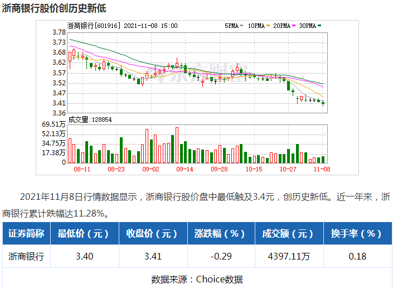Click the magenta 20PMA legend color marker
393x288 pixels.
pyautogui.click(x=294, y=26)
